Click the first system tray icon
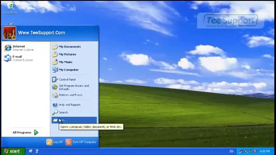The image size is (276, 155). pos(241,151)
